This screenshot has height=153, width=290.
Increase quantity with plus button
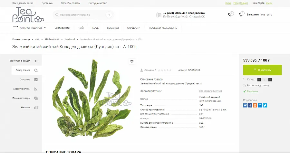coord(270,80)
